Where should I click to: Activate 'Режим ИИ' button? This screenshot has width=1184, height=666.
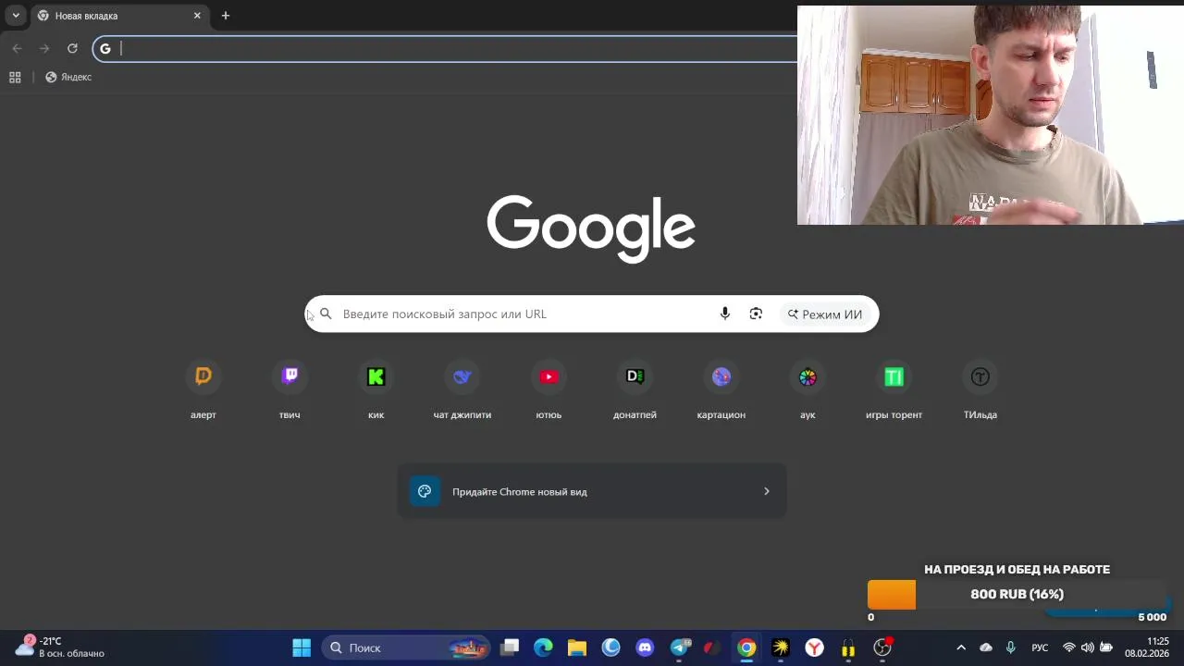[x=825, y=314]
